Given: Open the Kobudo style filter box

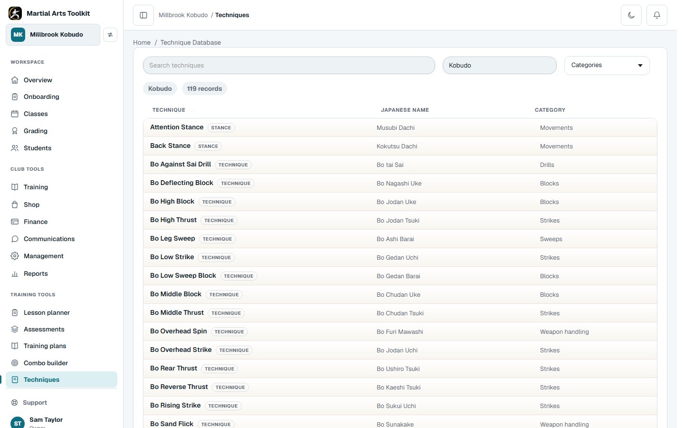Looking at the screenshot, I should tap(499, 65).
